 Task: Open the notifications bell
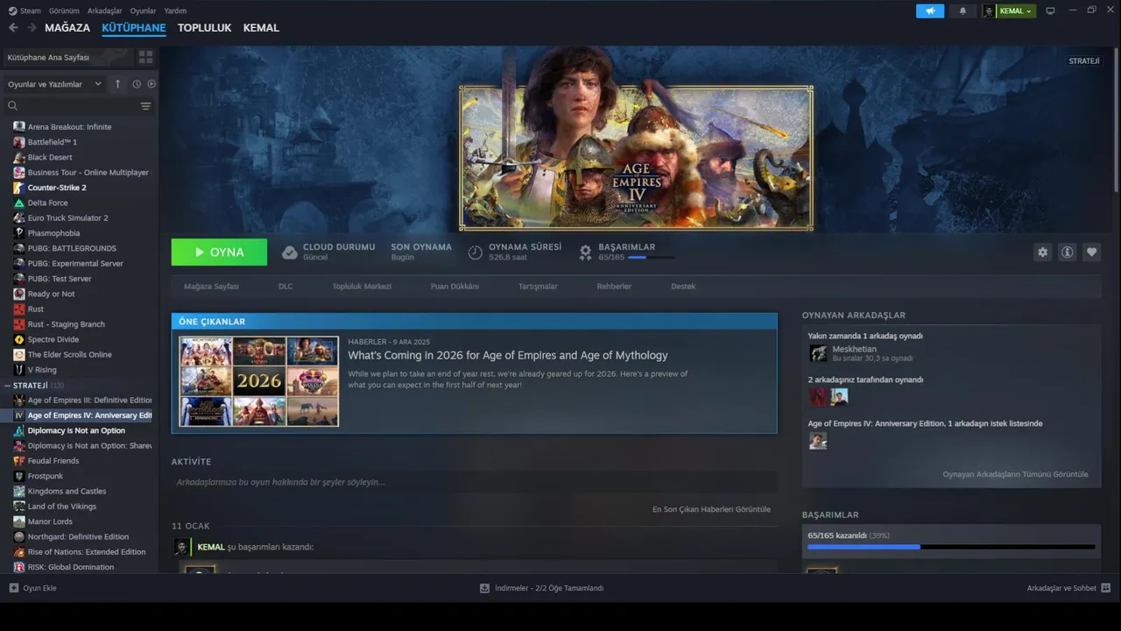pyautogui.click(x=962, y=11)
